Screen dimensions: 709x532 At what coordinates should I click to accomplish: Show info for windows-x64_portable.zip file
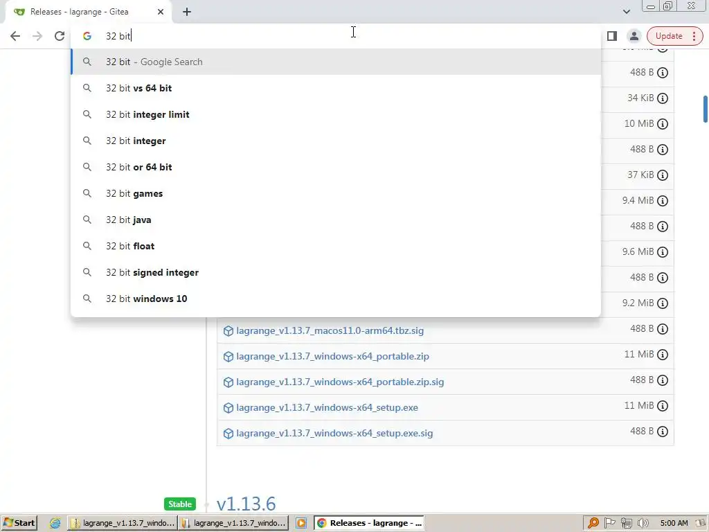pyautogui.click(x=663, y=355)
